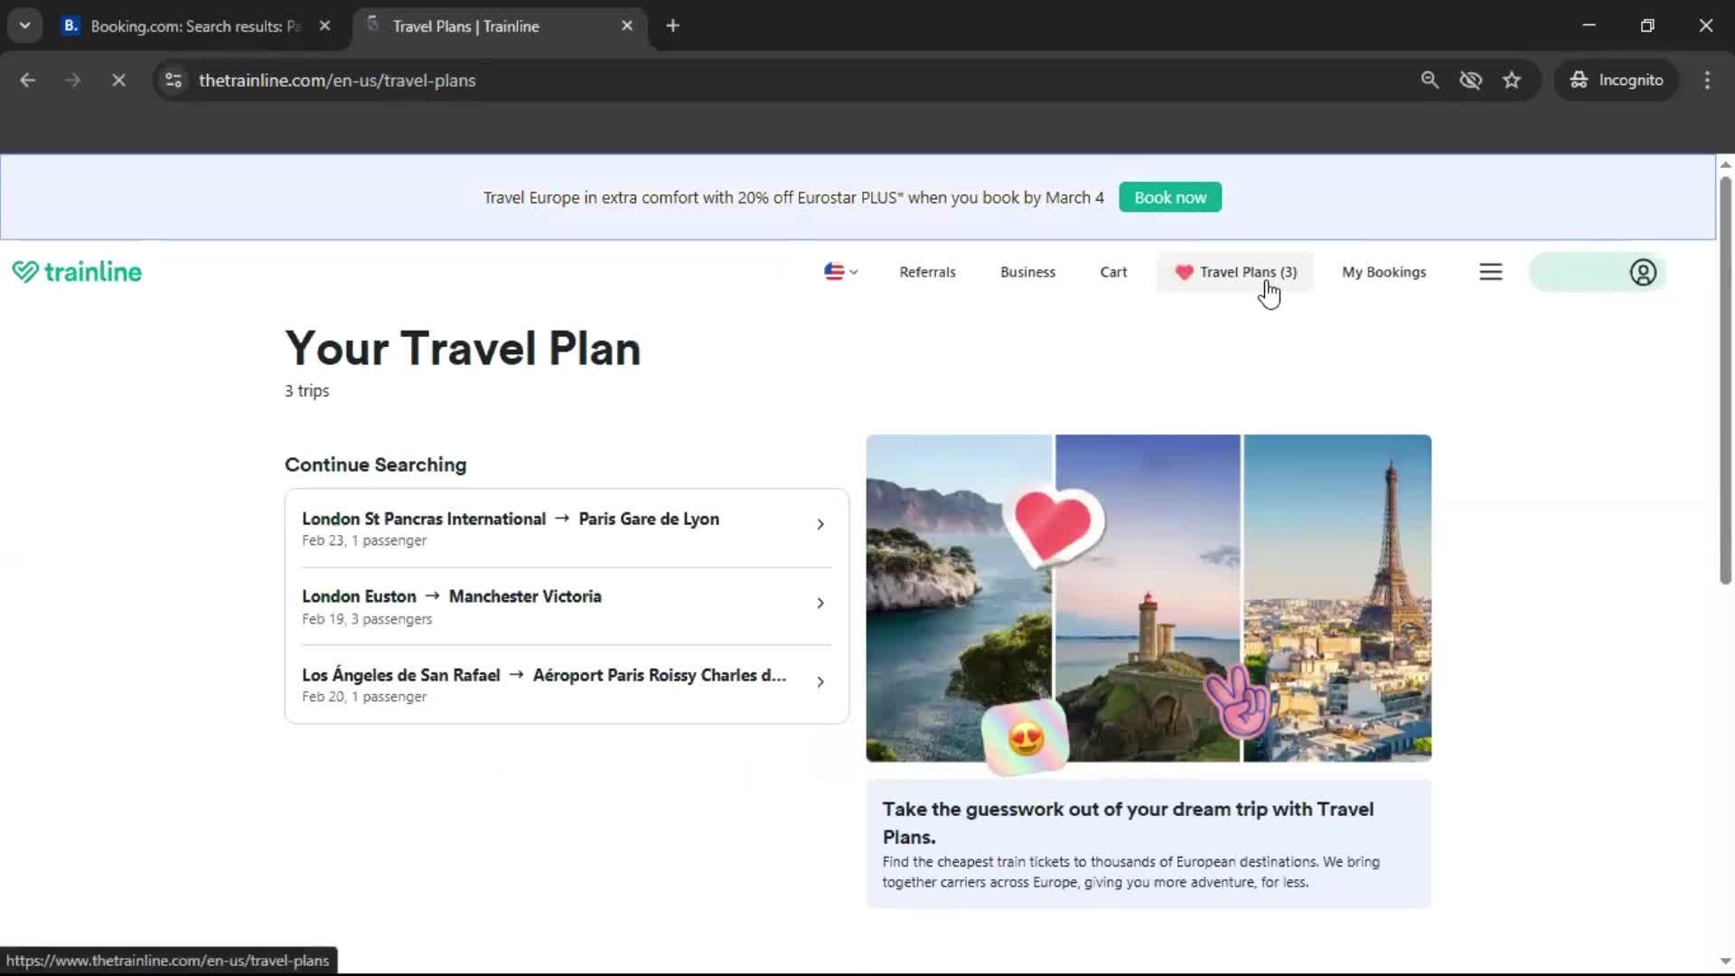The width and height of the screenshot is (1735, 976).
Task: Open the hamburger menu in the navigation bar
Action: 1490,271
